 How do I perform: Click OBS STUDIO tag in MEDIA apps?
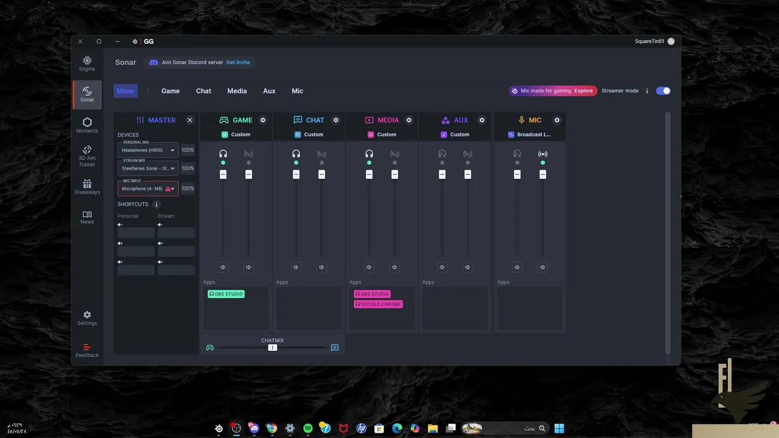point(372,294)
